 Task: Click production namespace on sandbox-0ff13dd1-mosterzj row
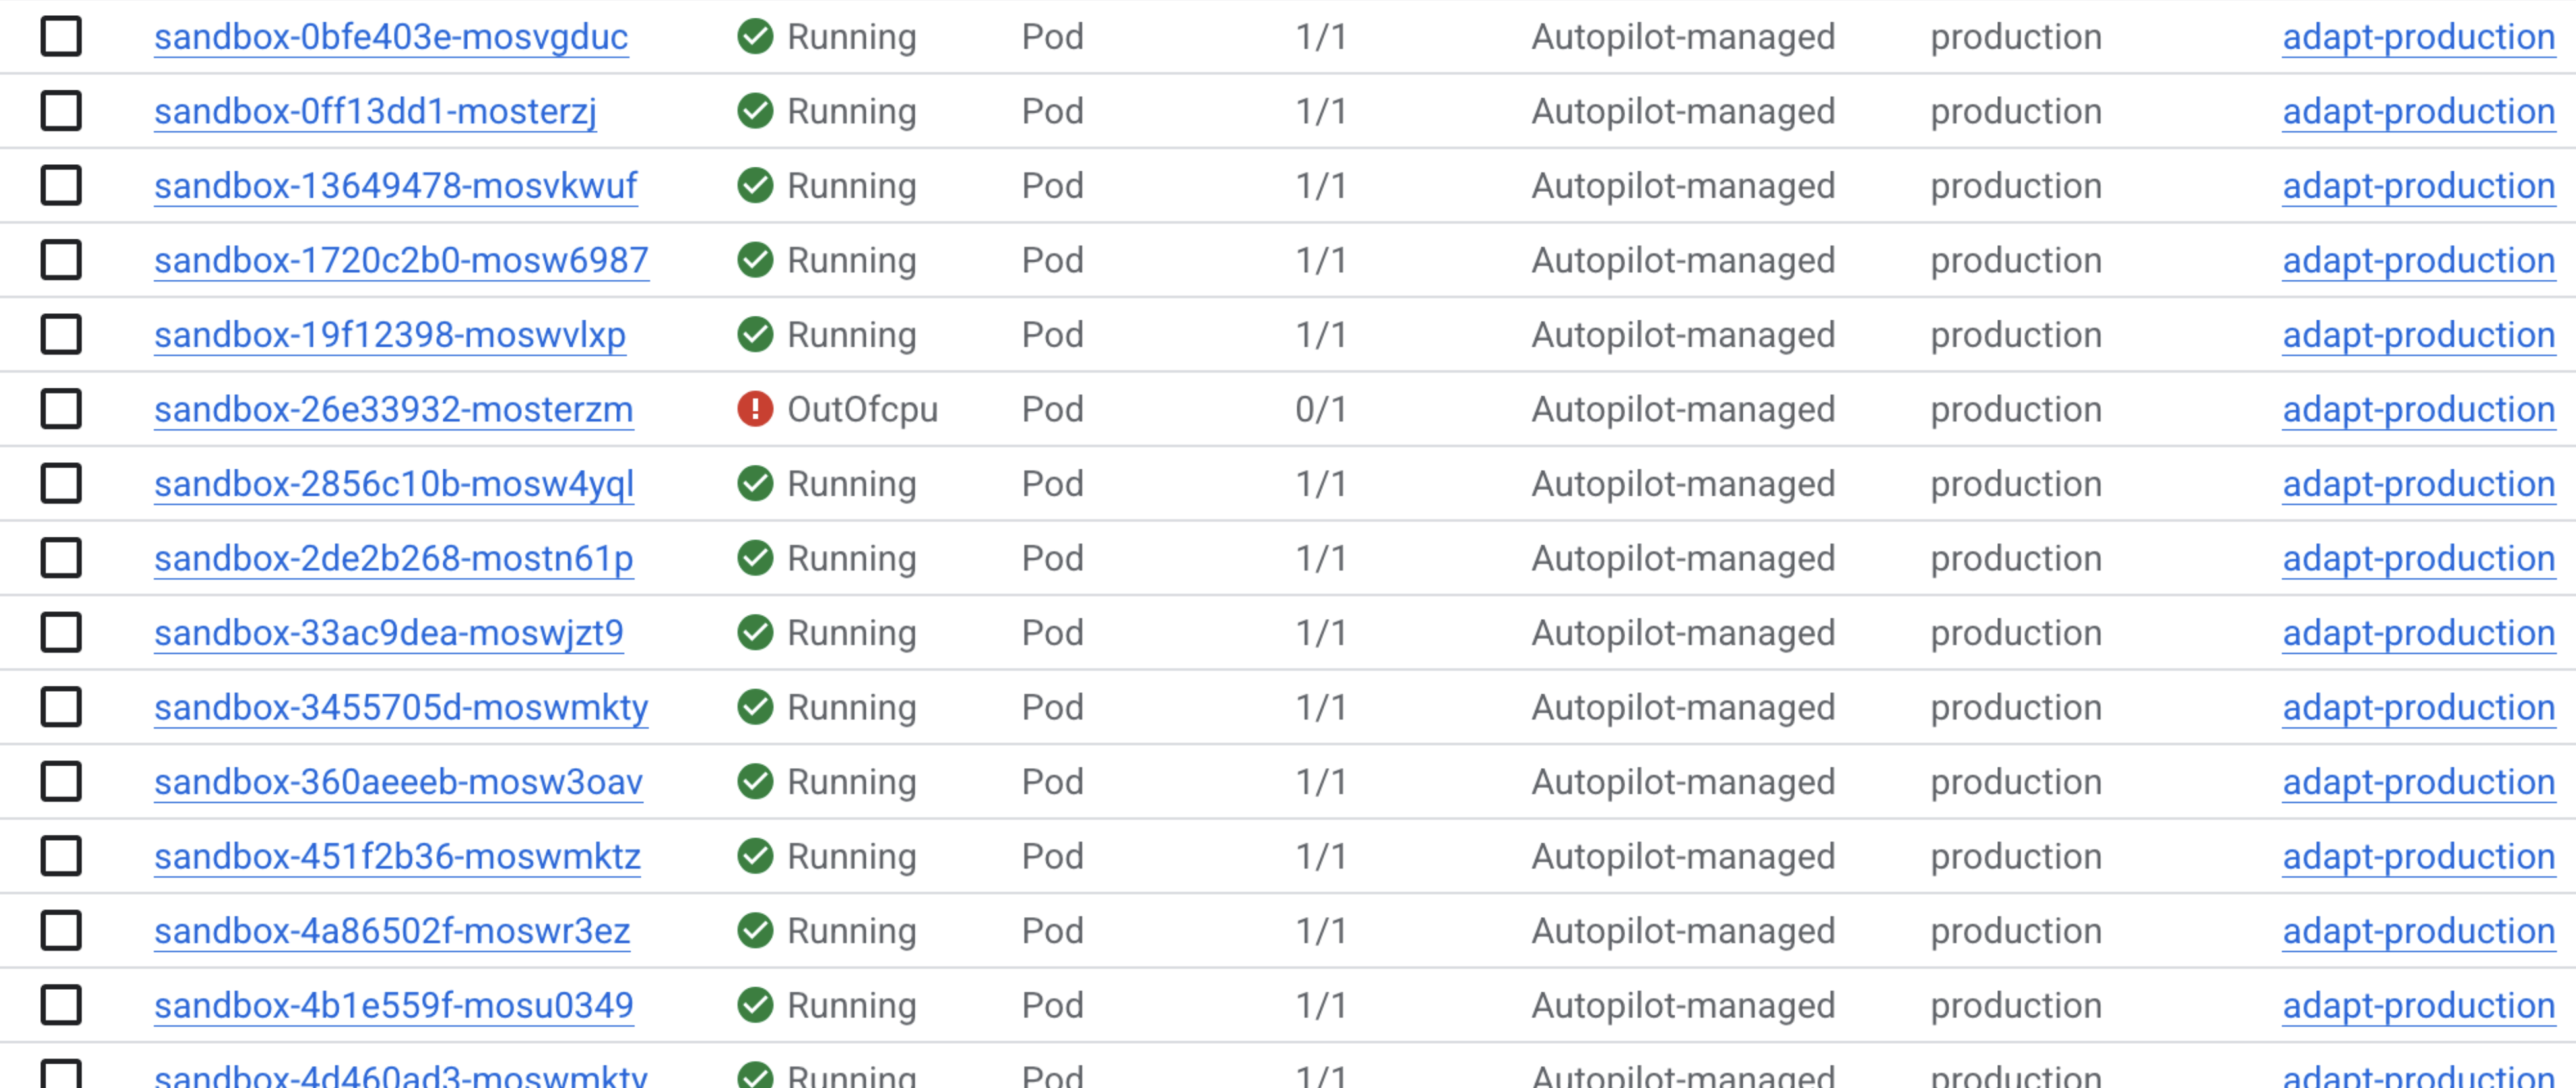tap(2016, 111)
